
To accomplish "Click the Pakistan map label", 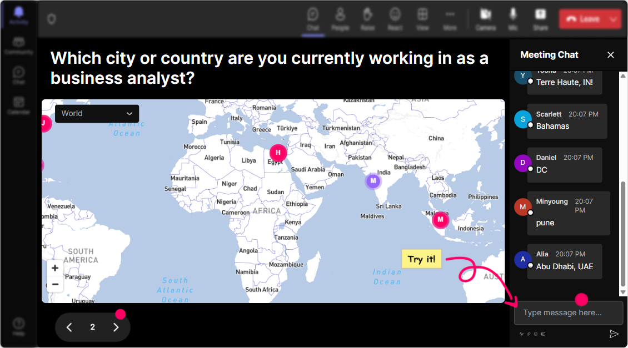I will pos(359,158).
